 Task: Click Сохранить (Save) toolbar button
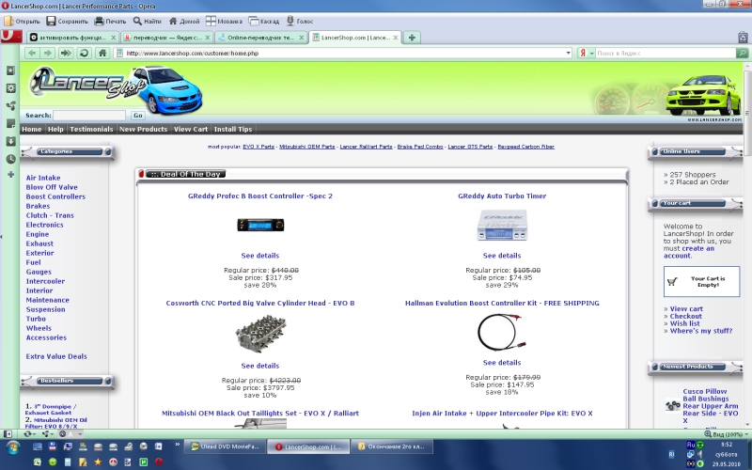67,21
